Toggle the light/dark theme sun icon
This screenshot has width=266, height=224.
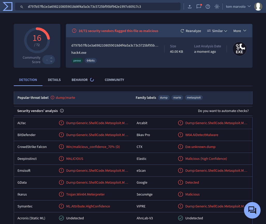point(217,7)
